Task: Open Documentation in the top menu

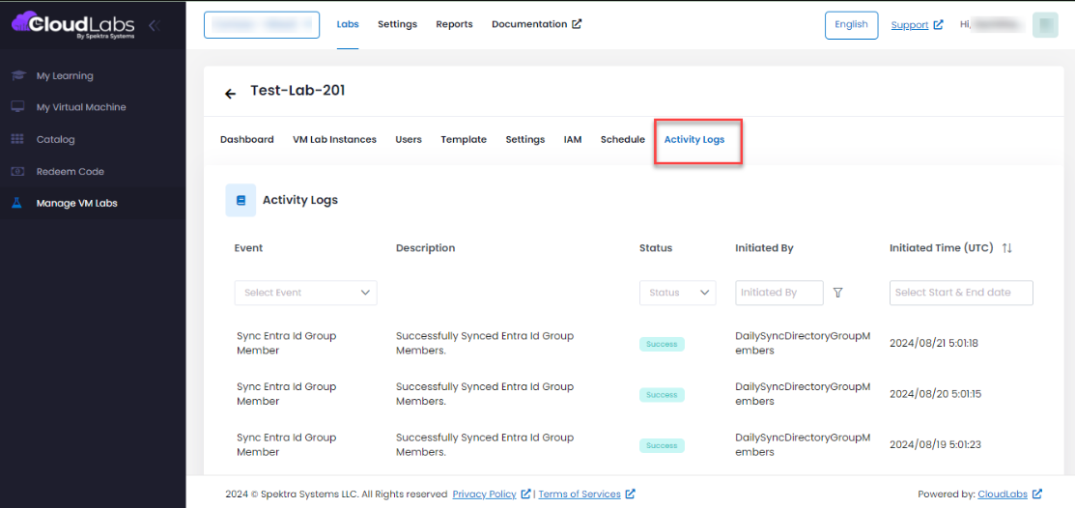Action: tap(529, 24)
